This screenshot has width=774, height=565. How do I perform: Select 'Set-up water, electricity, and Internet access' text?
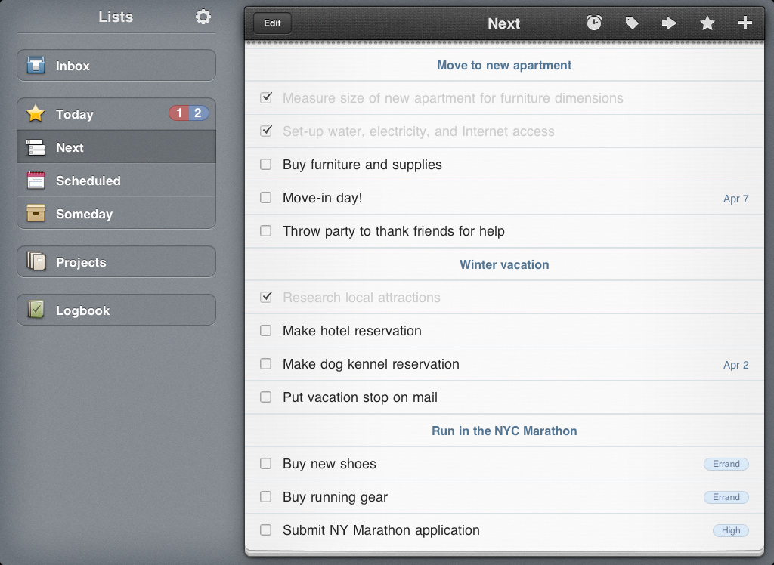point(419,131)
